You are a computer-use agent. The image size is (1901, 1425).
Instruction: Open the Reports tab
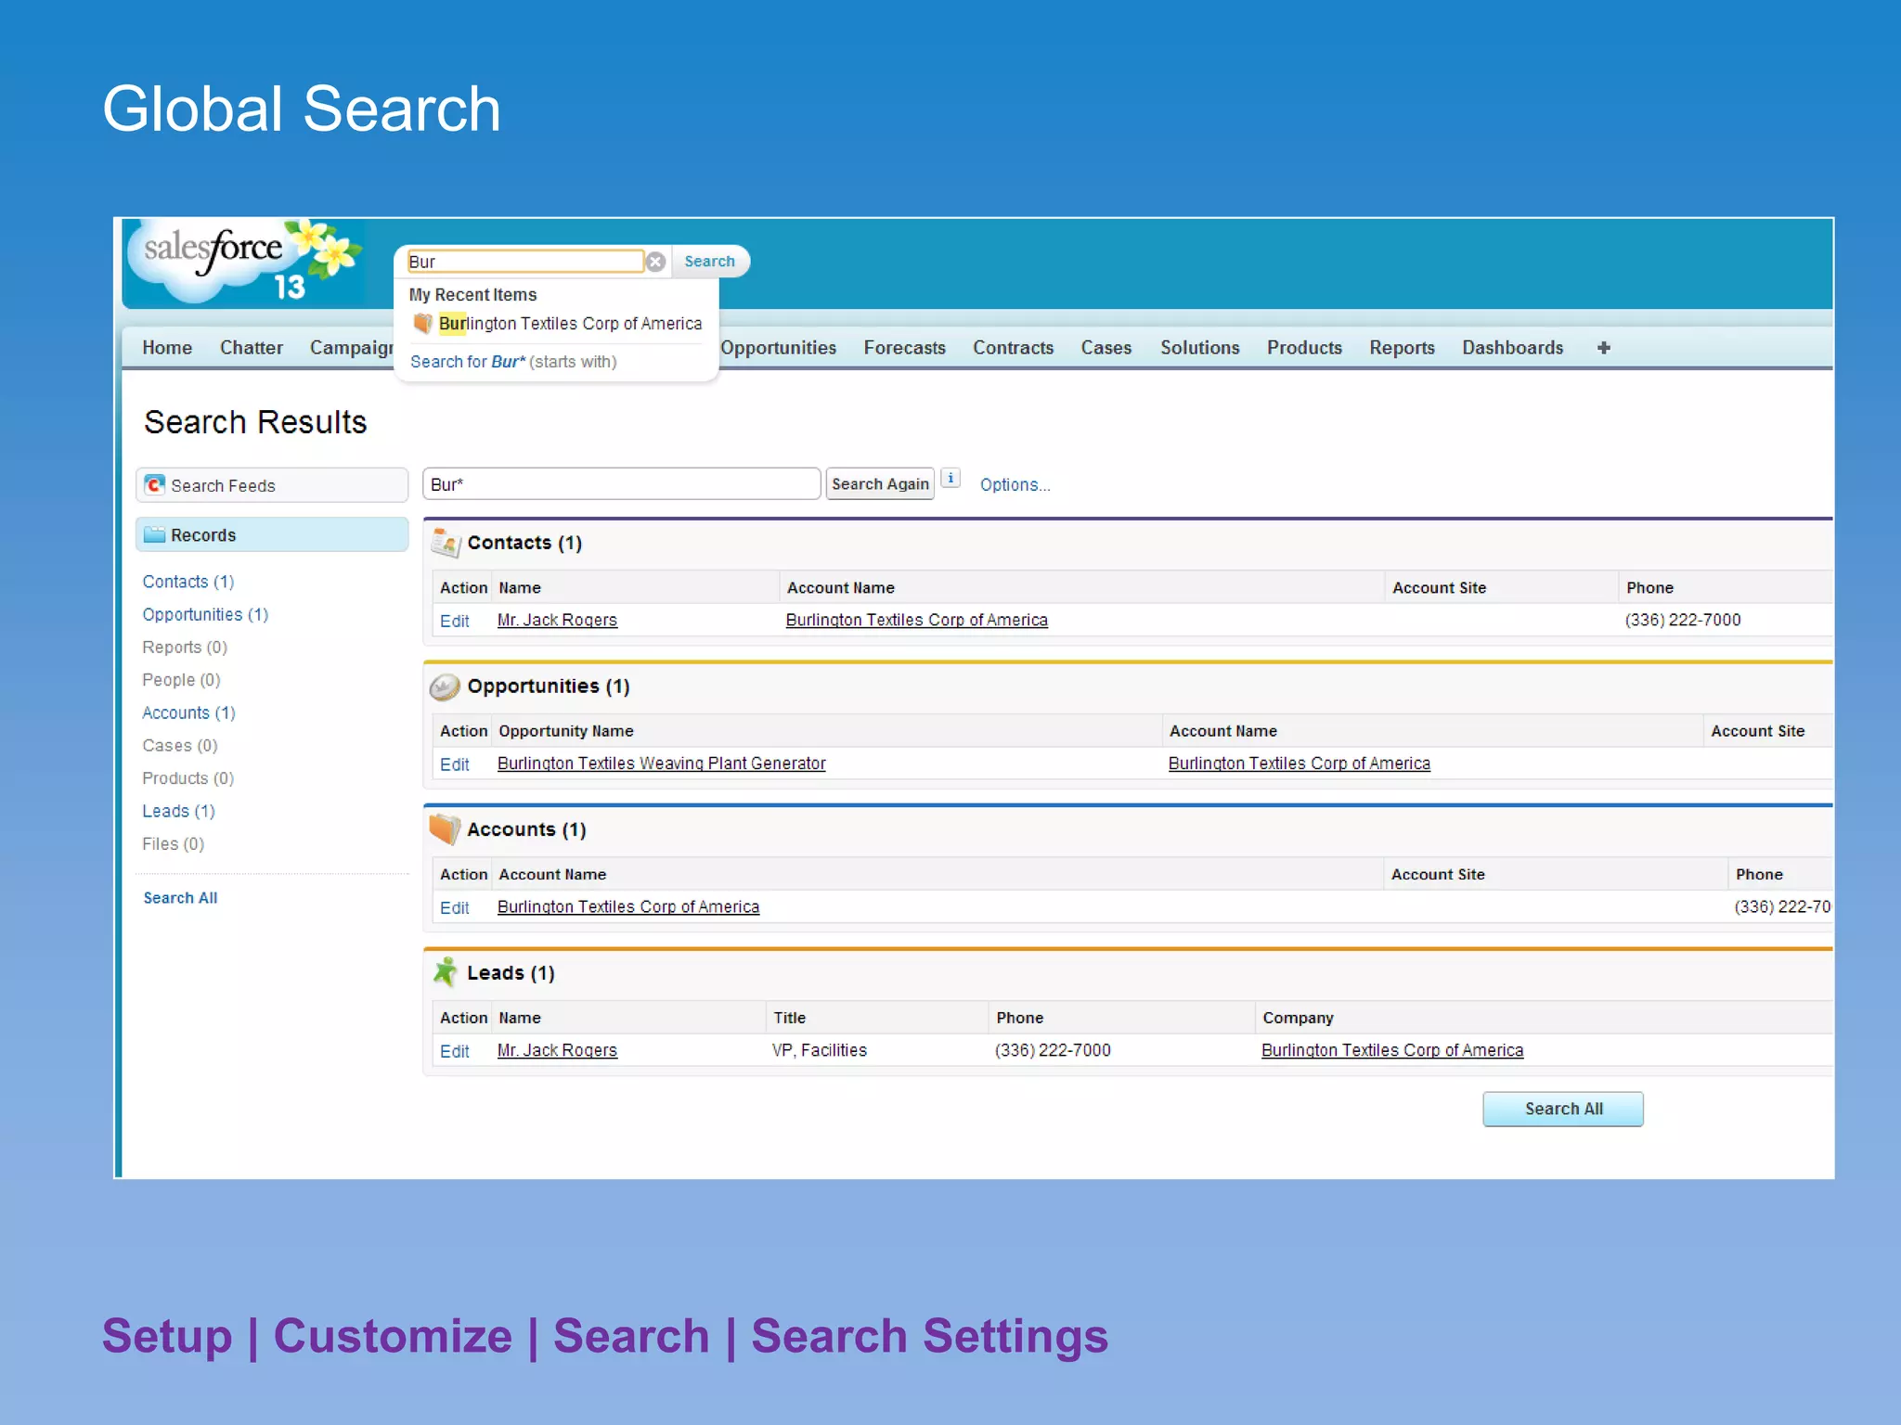[1402, 348]
